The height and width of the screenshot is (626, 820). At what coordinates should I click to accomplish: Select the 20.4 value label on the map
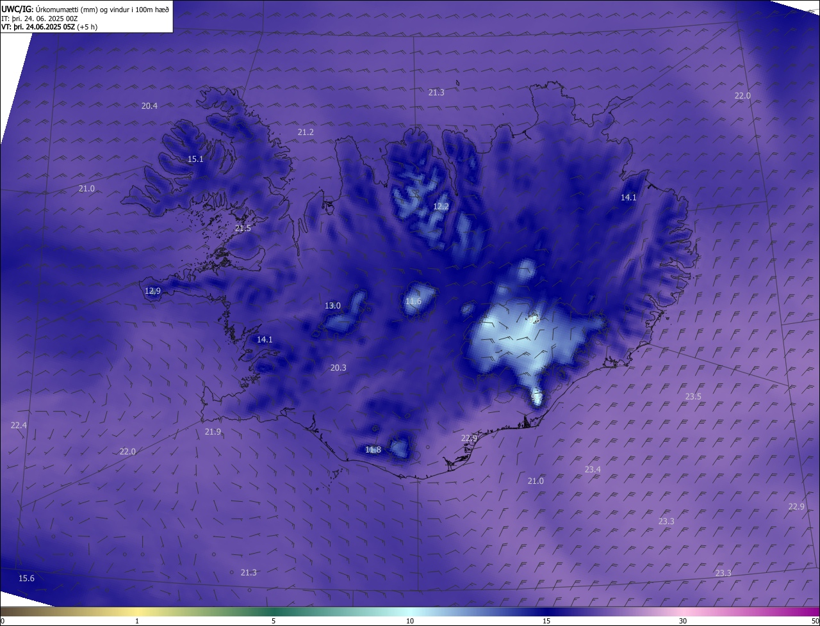pyautogui.click(x=149, y=106)
